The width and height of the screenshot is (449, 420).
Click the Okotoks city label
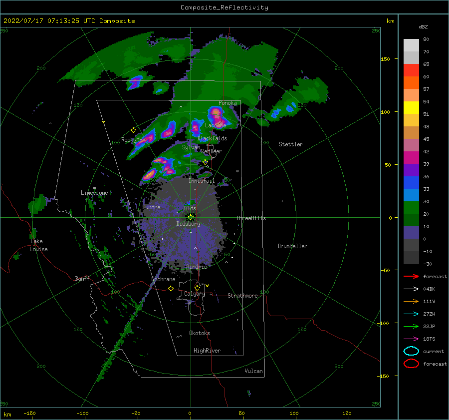click(x=200, y=333)
